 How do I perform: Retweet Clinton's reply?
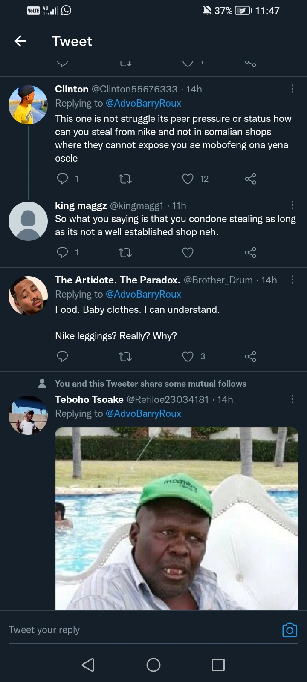[125, 179]
